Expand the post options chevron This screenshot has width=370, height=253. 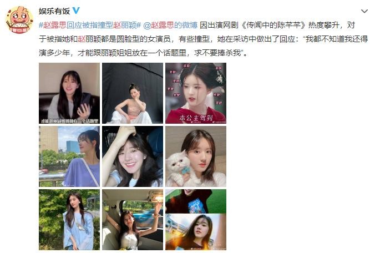pos(364,11)
